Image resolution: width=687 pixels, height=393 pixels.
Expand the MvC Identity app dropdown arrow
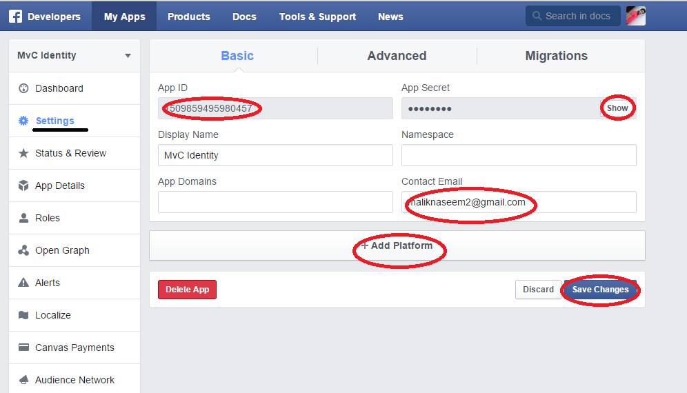128,56
